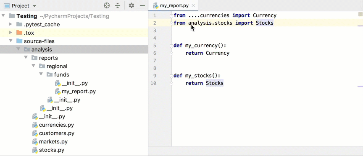
Task: Select customers.py in the project tree
Action: pyautogui.click(x=57, y=133)
